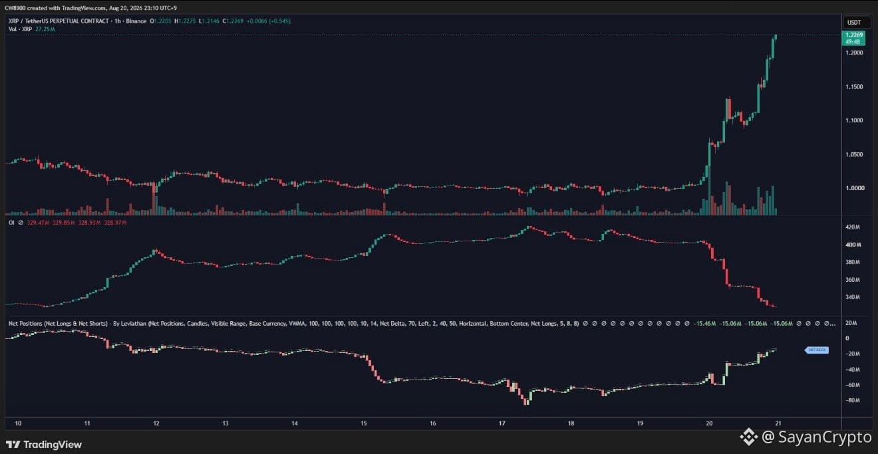Click the OI value 329.47M
The width and height of the screenshot is (878, 454).
click(x=37, y=221)
